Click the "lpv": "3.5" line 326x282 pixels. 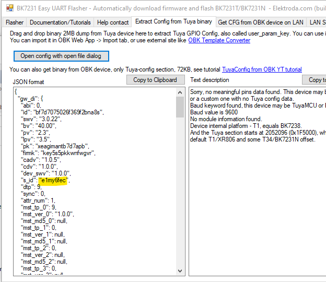36,139
